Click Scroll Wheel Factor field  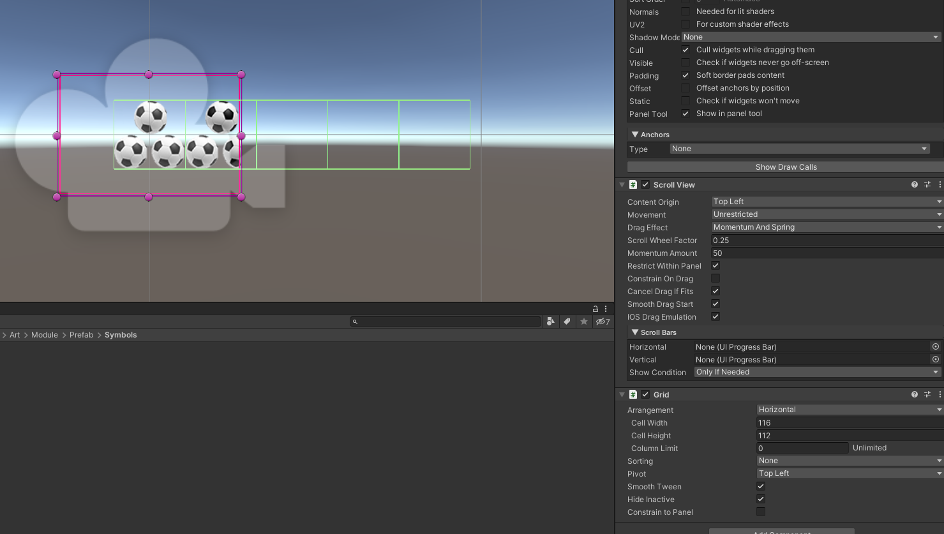(x=827, y=241)
